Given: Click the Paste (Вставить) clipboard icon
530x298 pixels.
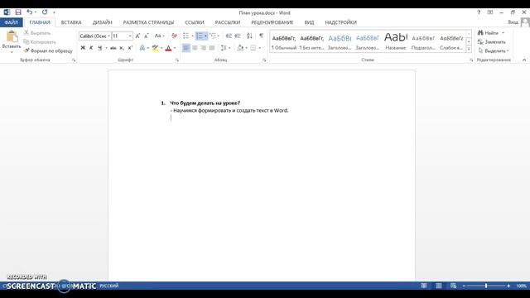Looking at the screenshot, I should point(12,36).
